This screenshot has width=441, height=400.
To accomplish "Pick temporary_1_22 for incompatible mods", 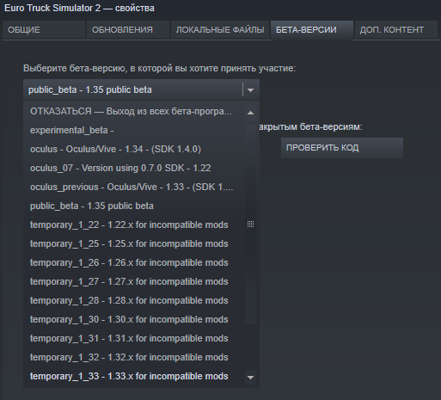I will [x=134, y=225].
